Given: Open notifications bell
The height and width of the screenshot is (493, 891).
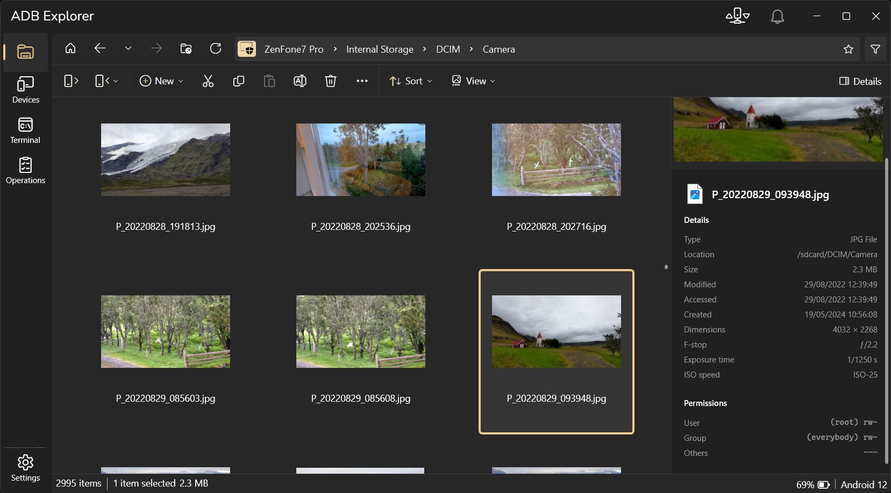Looking at the screenshot, I should click(777, 16).
